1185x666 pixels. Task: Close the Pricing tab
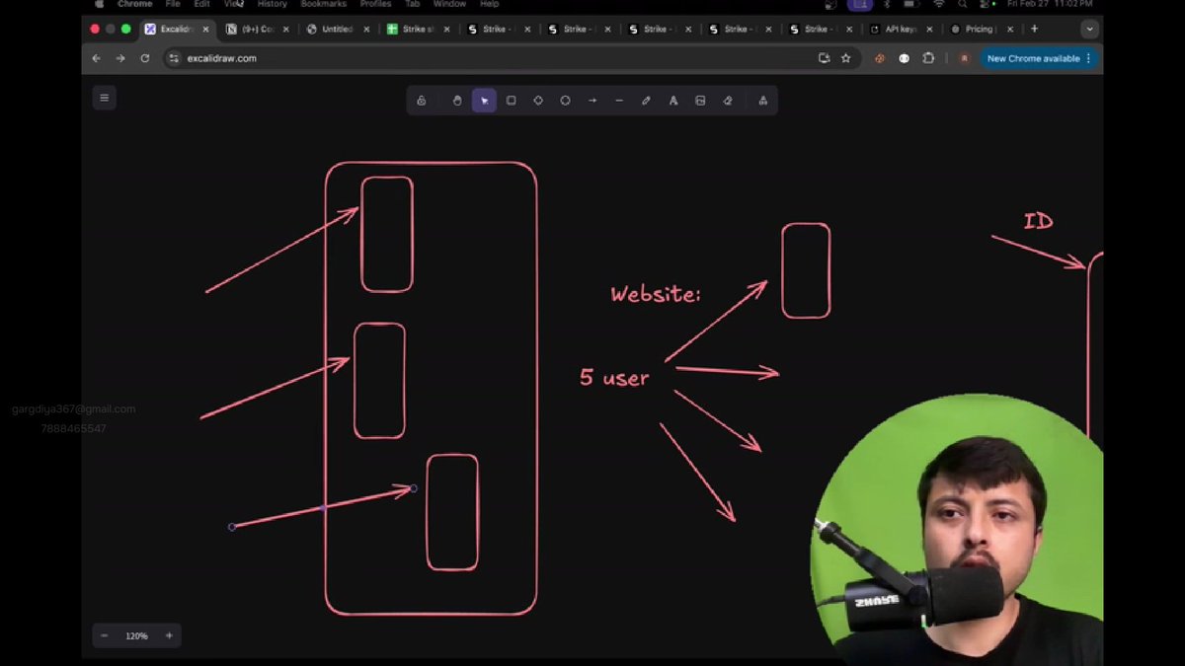pyautogui.click(x=1008, y=30)
